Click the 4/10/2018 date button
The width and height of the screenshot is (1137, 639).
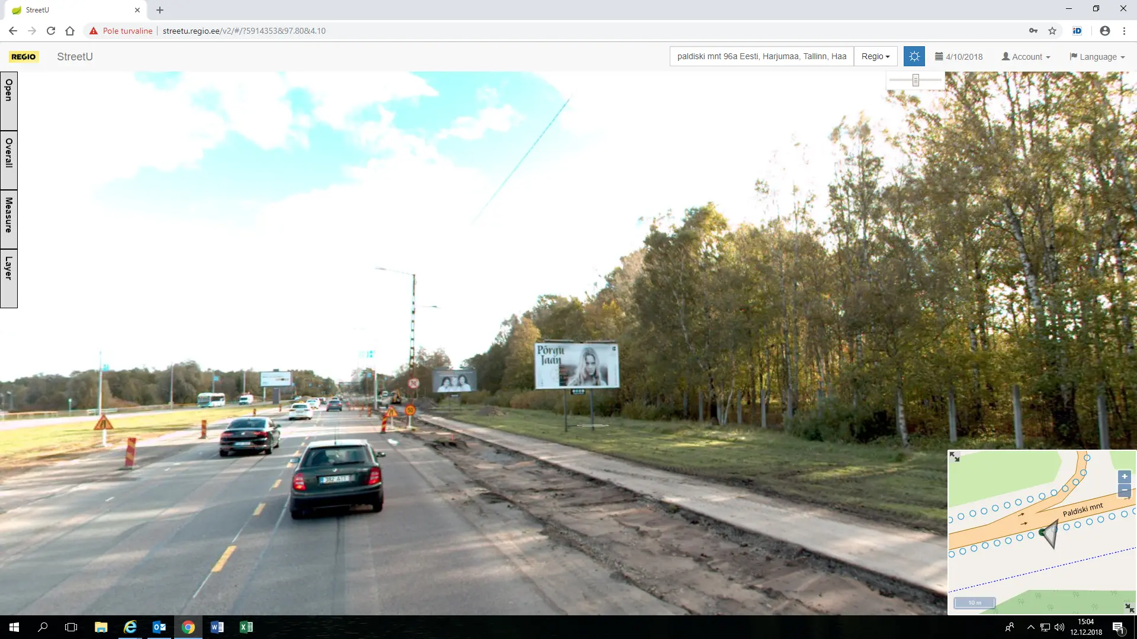[959, 57]
